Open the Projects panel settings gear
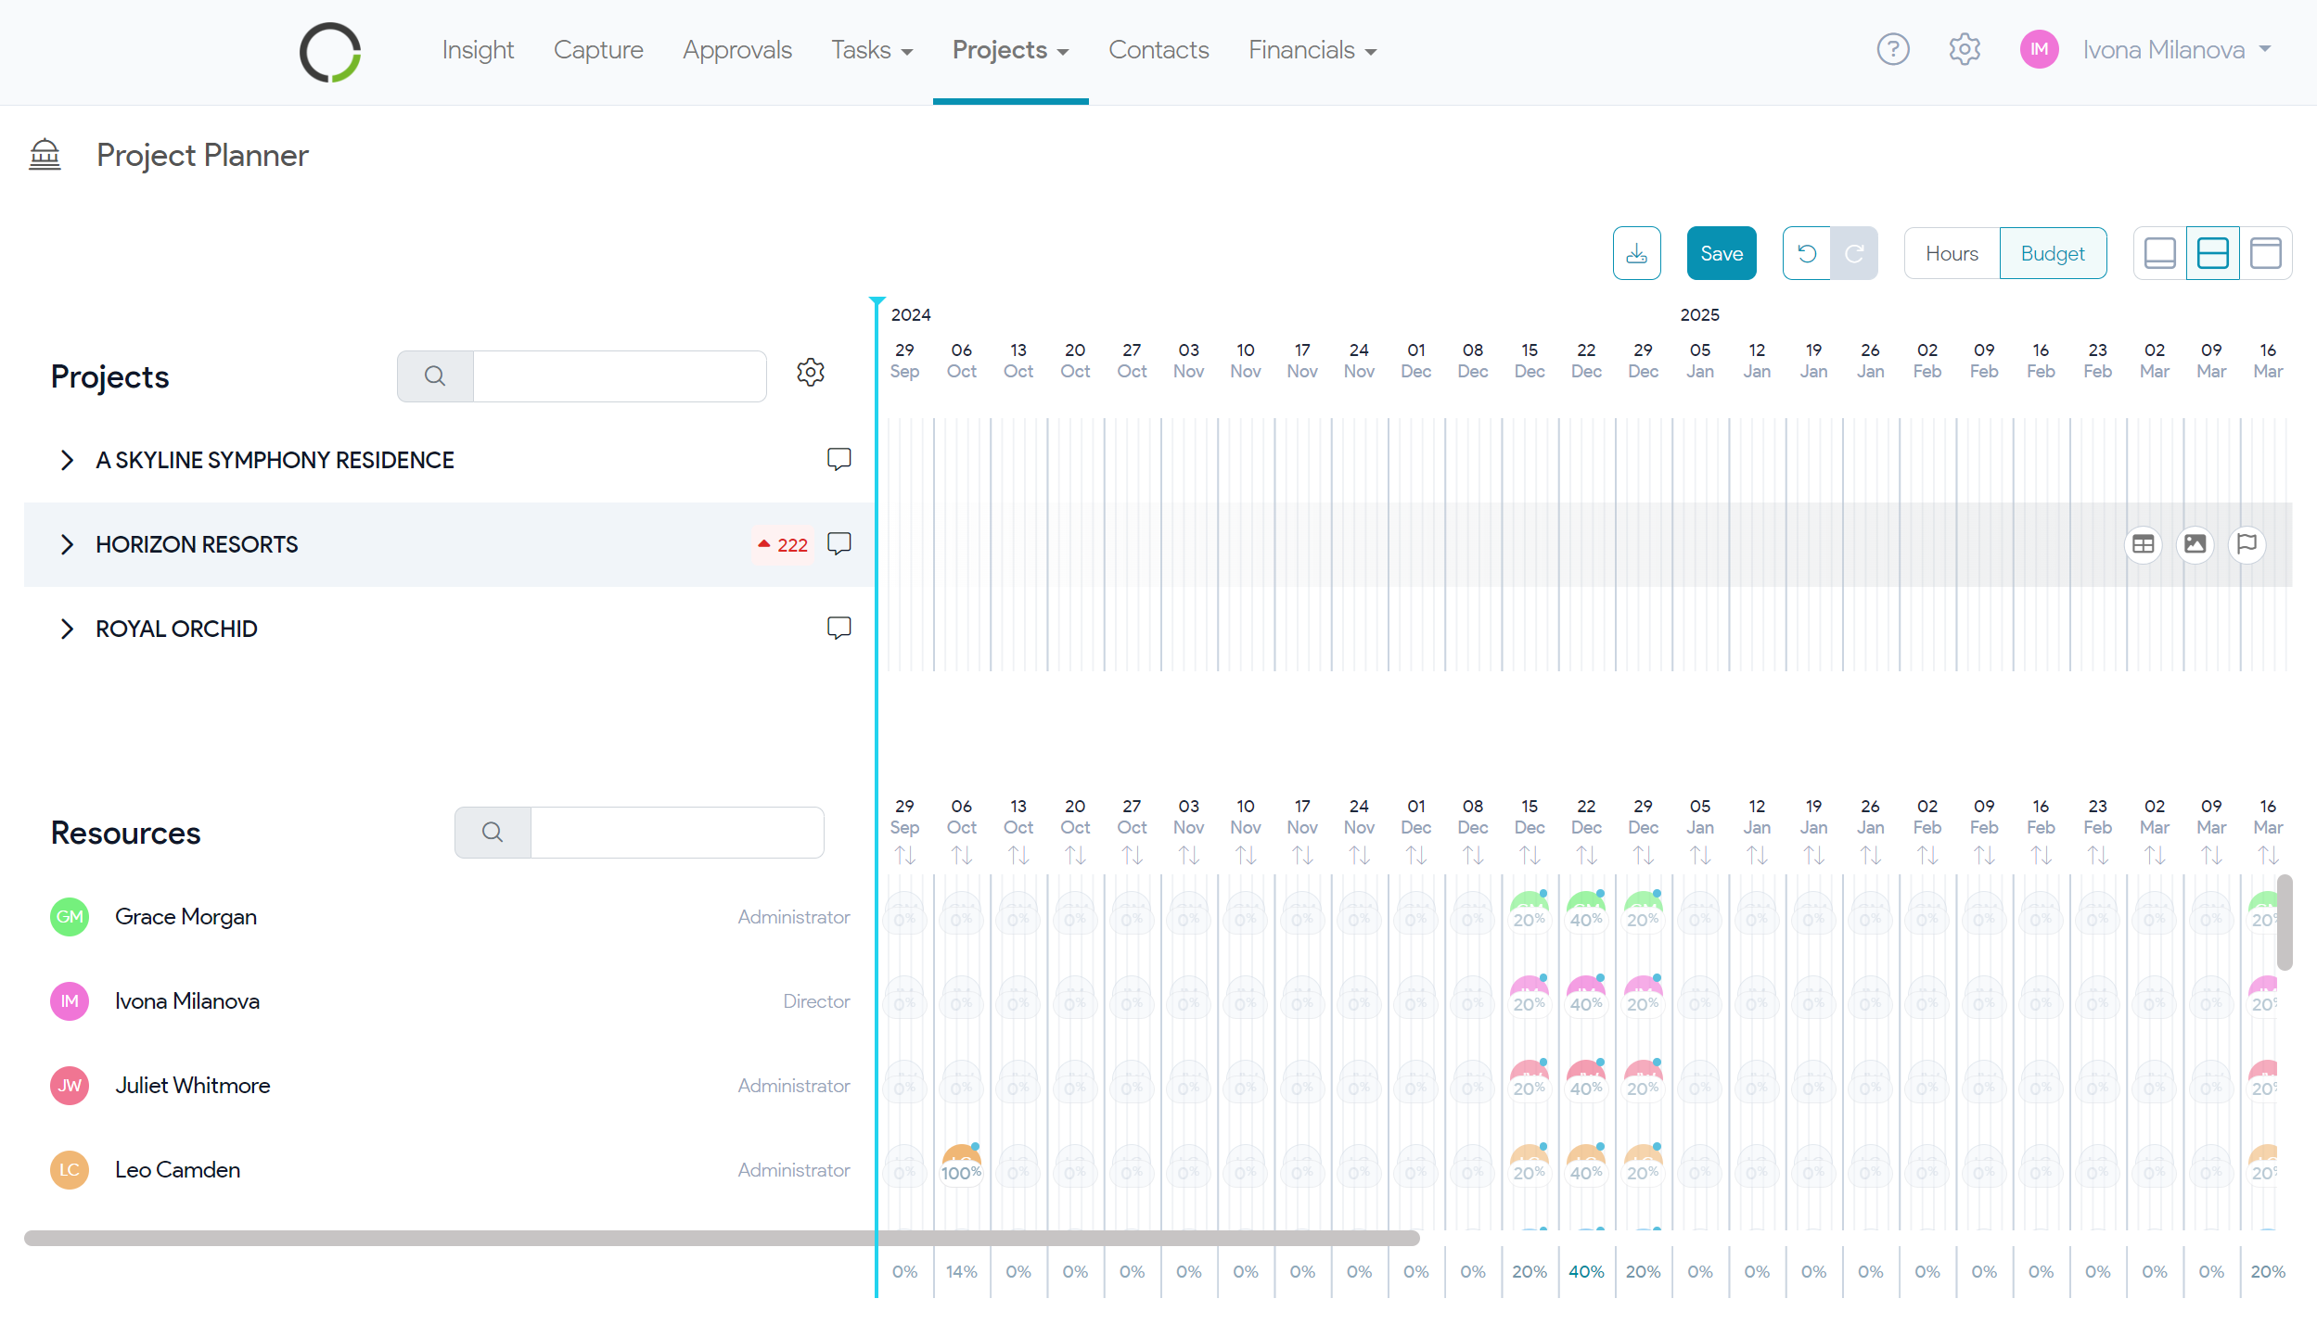This screenshot has width=2317, height=1324. (810, 373)
